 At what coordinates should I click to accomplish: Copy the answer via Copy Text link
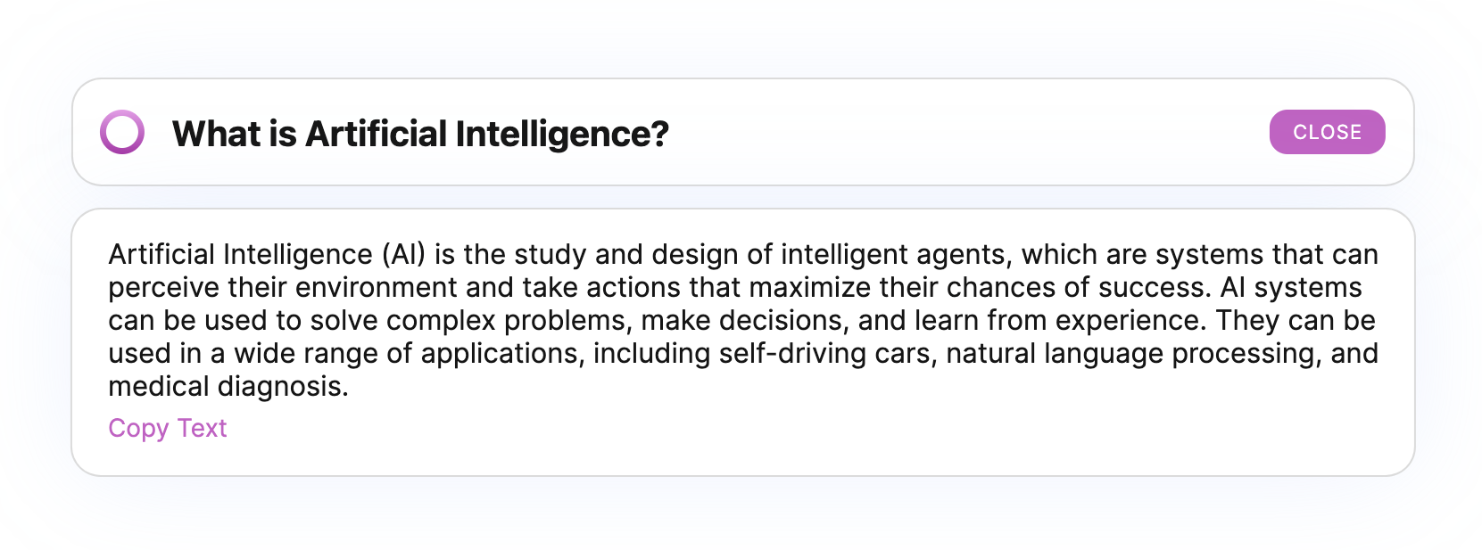[168, 428]
